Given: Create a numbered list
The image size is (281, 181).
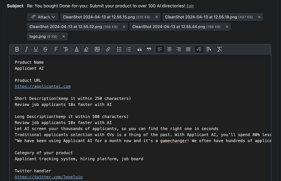Looking at the screenshot, I should 129,49.
